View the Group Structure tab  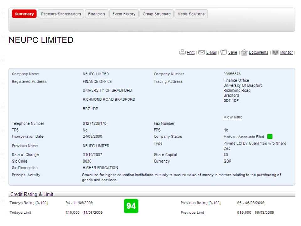pyautogui.click(x=157, y=14)
